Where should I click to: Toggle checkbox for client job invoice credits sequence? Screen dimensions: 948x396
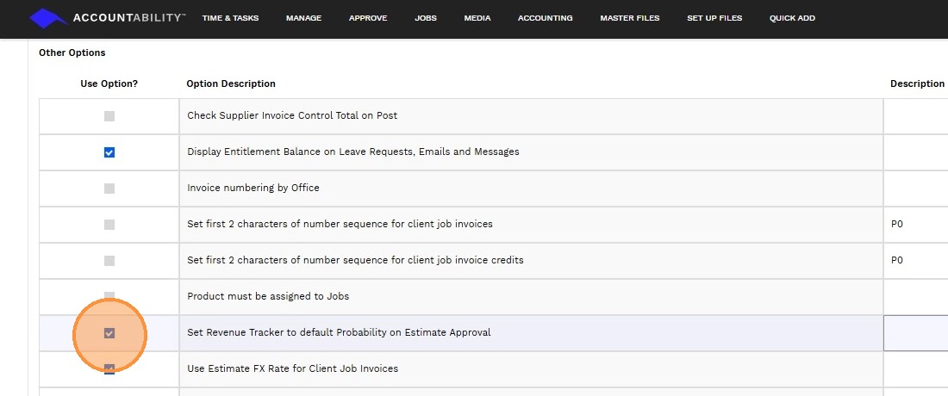tap(109, 261)
